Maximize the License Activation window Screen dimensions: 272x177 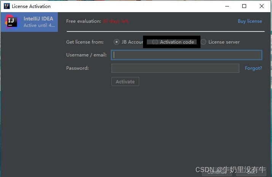(244, 6)
